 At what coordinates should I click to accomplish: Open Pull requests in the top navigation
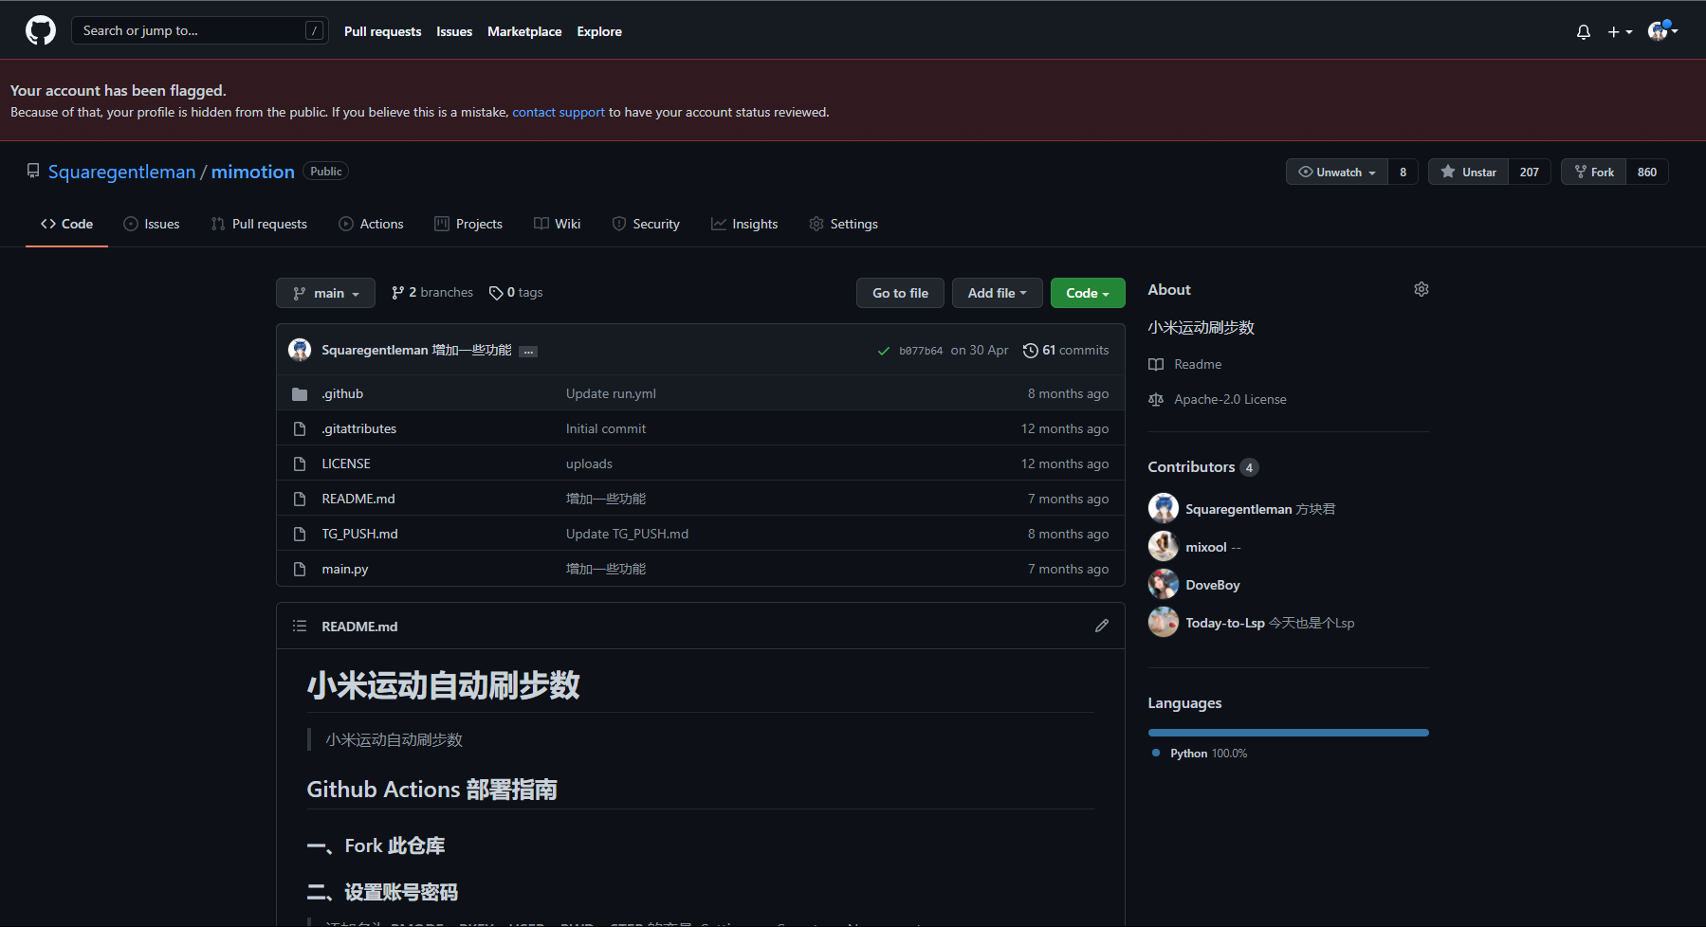pos(383,31)
